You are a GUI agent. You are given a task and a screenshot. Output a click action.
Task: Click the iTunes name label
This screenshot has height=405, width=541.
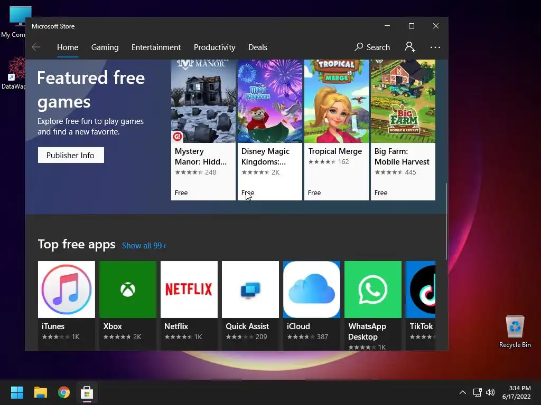53,326
